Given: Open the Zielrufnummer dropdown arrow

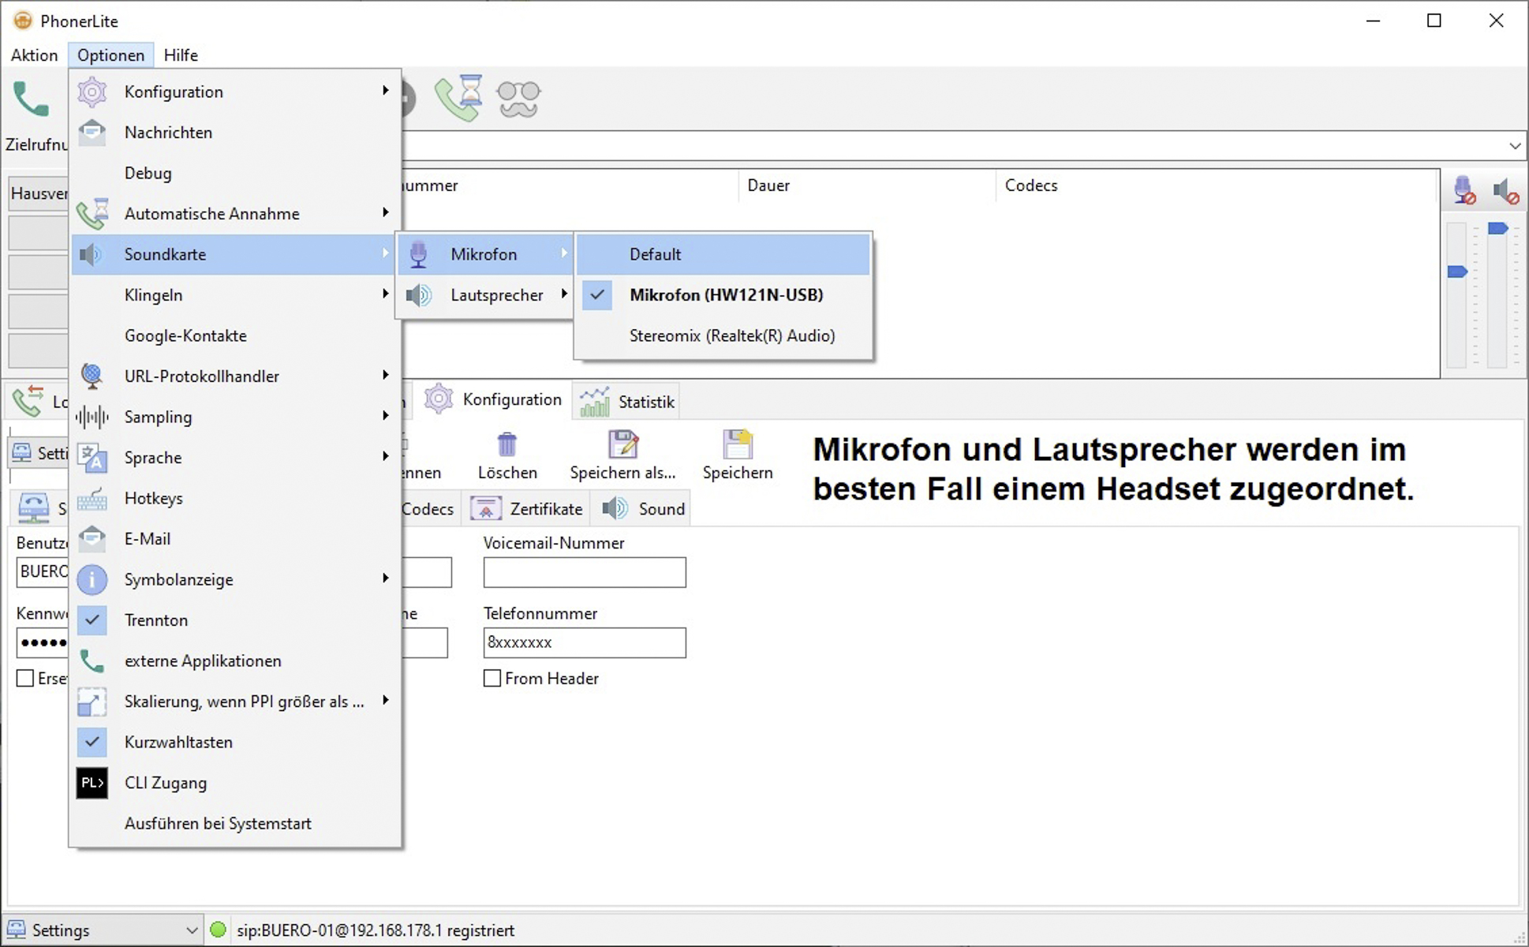Looking at the screenshot, I should tap(1514, 145).
